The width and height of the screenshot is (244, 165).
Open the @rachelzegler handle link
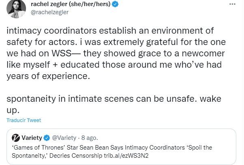pyautogui.click(x=50, y=12)
